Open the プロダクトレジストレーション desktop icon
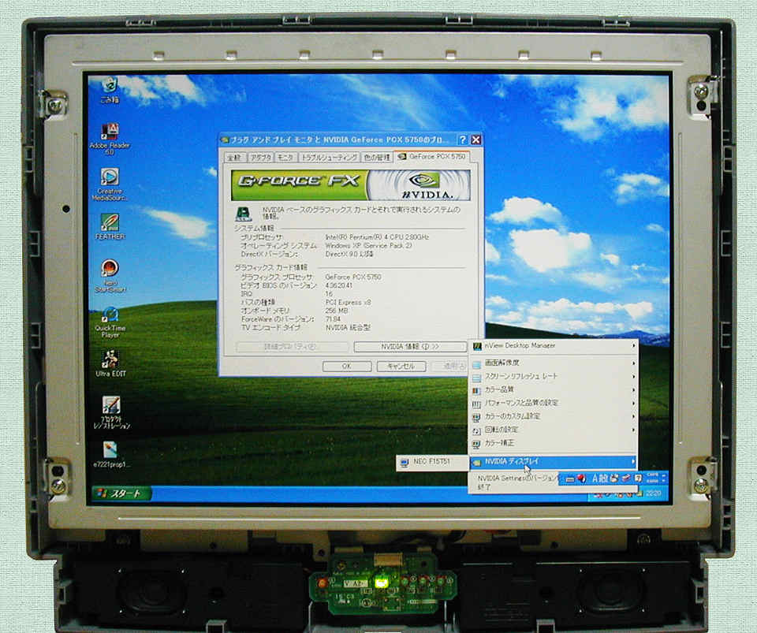This screenshot has height=633, width=757. 111,412
